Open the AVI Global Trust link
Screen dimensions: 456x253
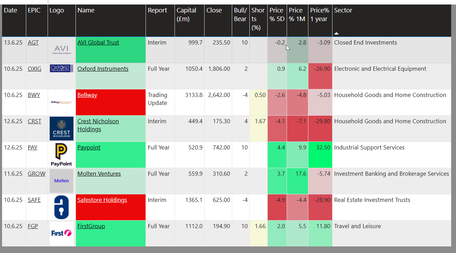tap(98, 42)
